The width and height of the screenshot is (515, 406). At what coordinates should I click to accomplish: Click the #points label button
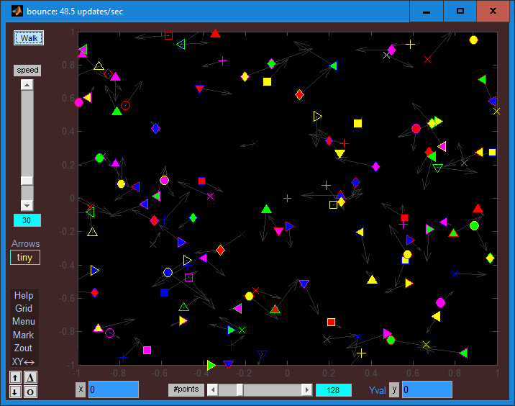186,389
